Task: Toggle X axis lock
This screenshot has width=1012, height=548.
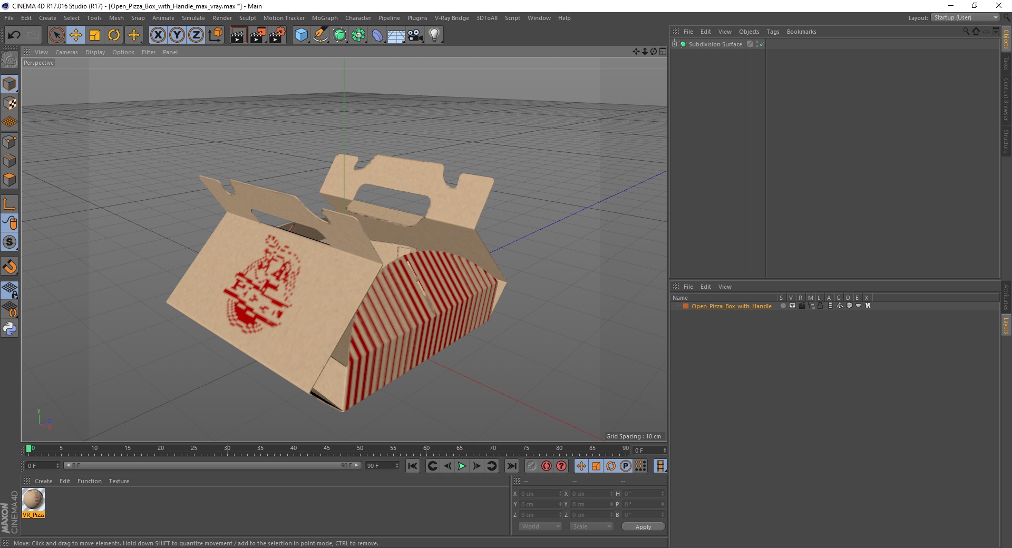Action: click(158, 35)
